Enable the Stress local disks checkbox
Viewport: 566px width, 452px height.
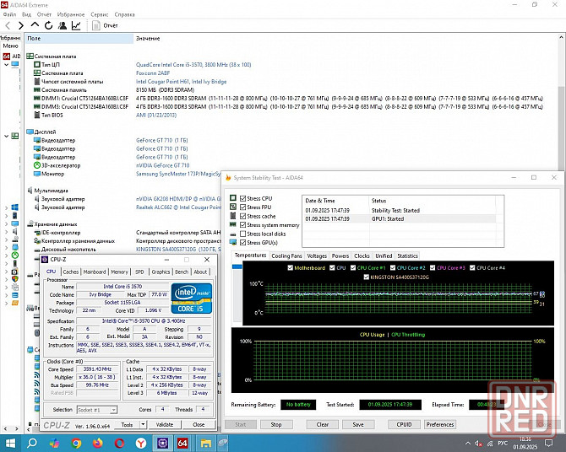click(243, 234)
